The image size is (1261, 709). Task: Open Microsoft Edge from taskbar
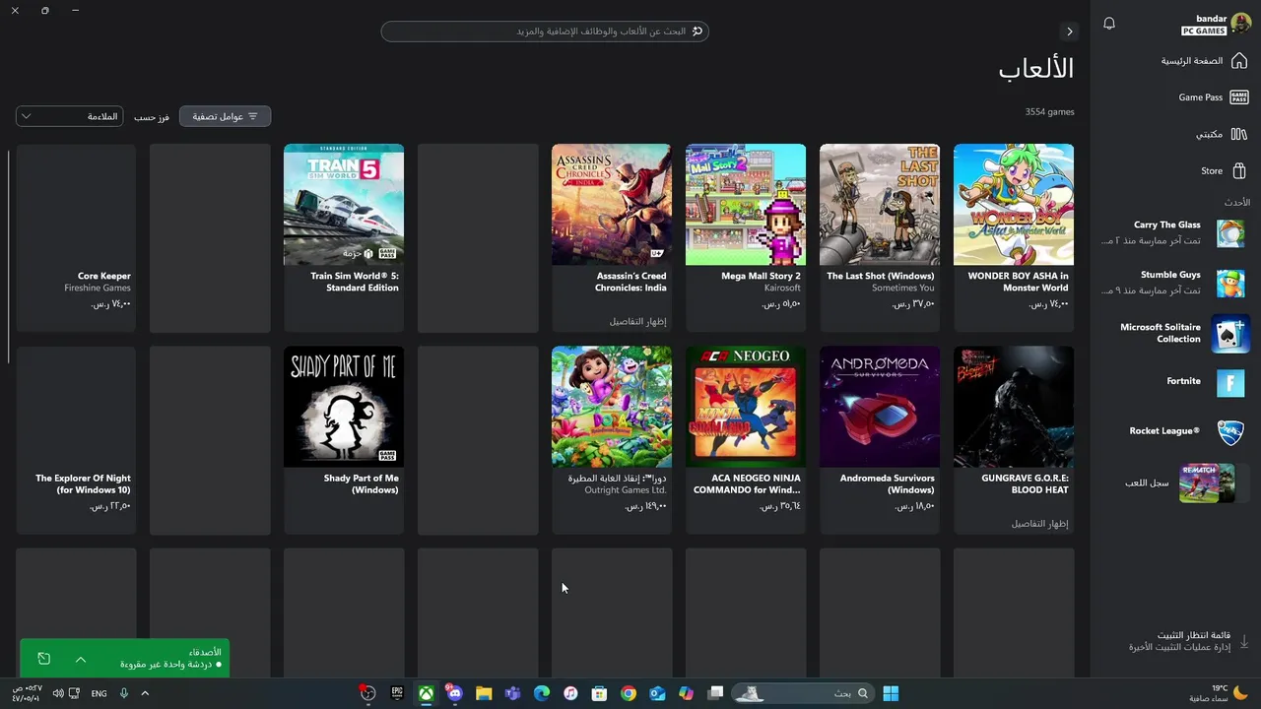tap(541, 693)
